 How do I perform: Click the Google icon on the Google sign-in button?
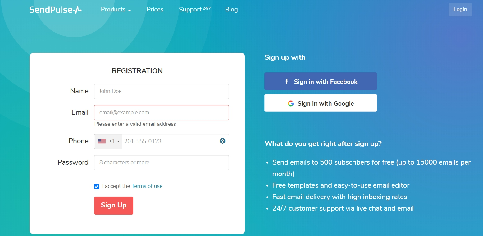pyautogui.click(x=291, y=103)
